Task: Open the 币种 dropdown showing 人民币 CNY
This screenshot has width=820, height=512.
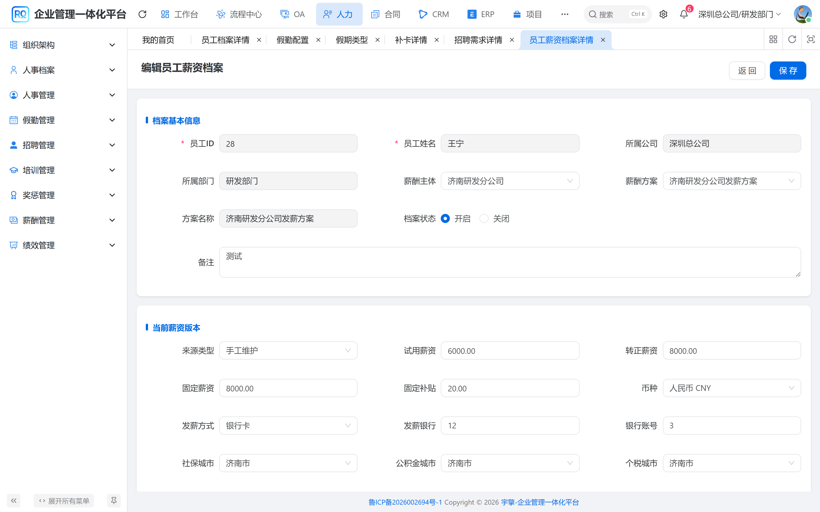Action: pos(731,388)
